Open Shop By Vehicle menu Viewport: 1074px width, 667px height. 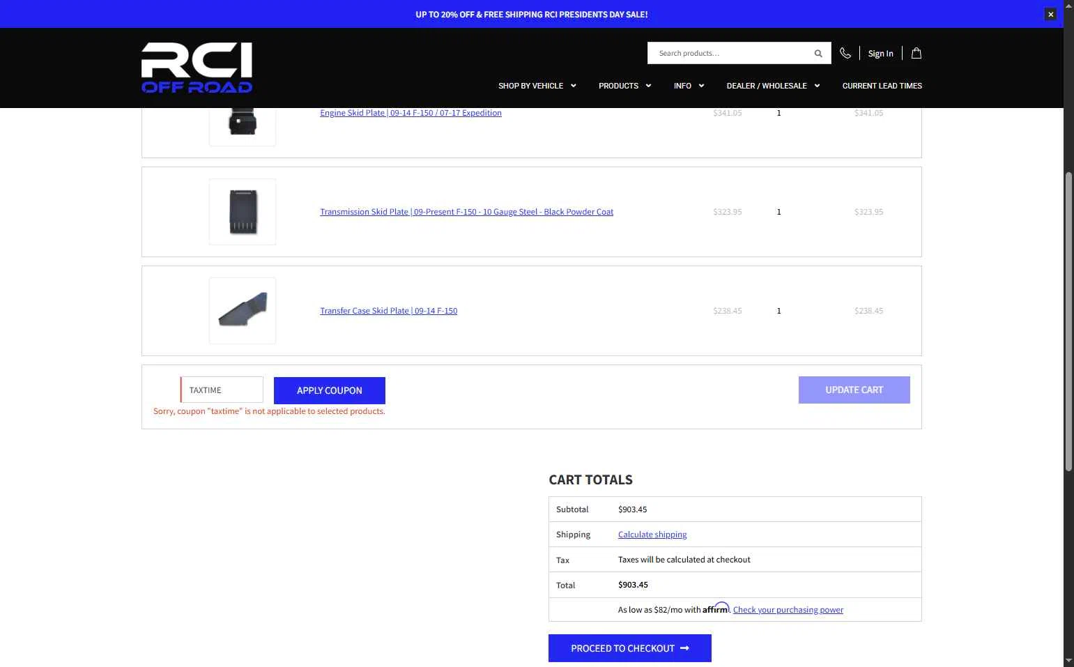[x=530, y=86]
